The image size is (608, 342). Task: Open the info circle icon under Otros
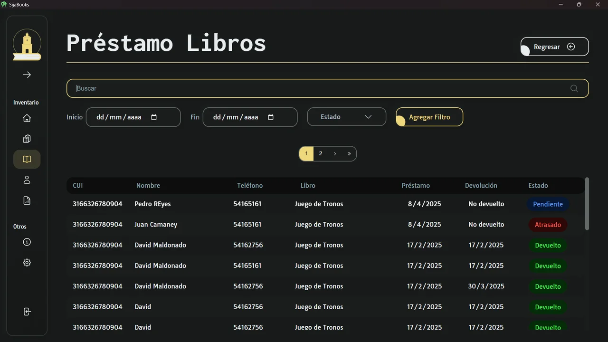click(27, 242)
